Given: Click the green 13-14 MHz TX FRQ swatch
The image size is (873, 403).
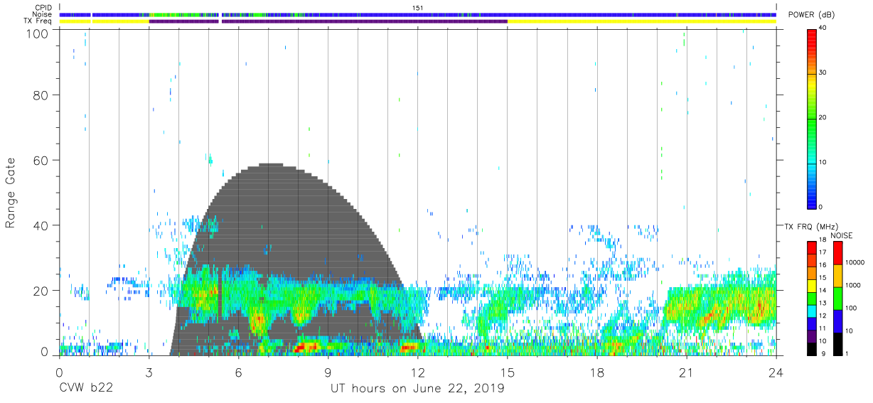Looking at the screenshot, I should click(x=811, y=297).
